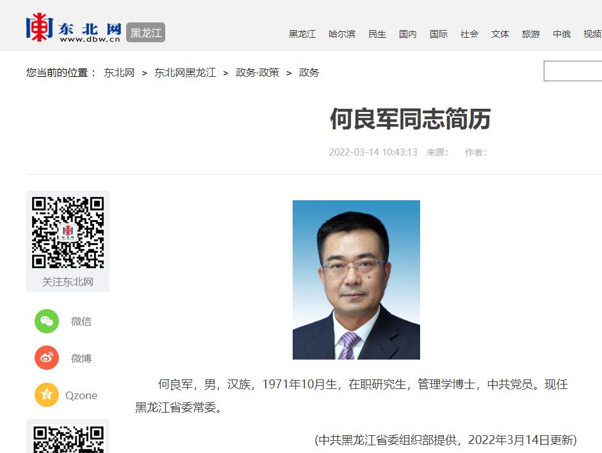
Task: Click the 您当前的位置： label
Action: [x=61, y=72]
